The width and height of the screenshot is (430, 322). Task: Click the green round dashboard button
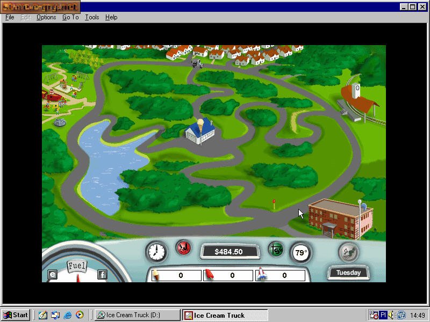tap(276, 250)
